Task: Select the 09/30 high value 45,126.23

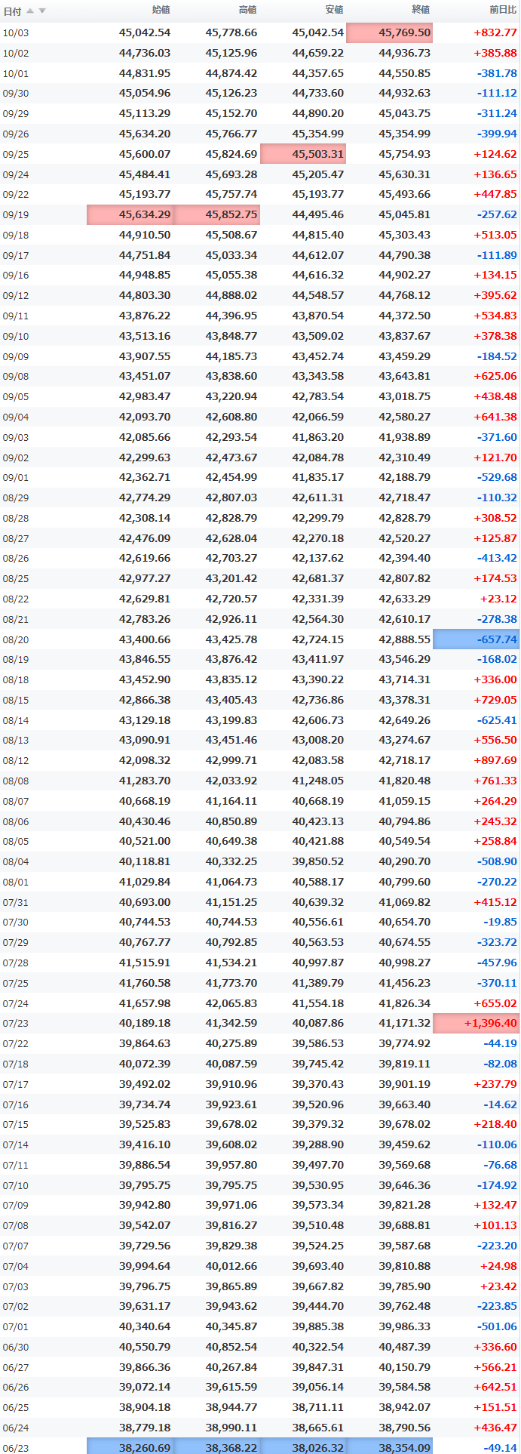Action: coord(231,93)
